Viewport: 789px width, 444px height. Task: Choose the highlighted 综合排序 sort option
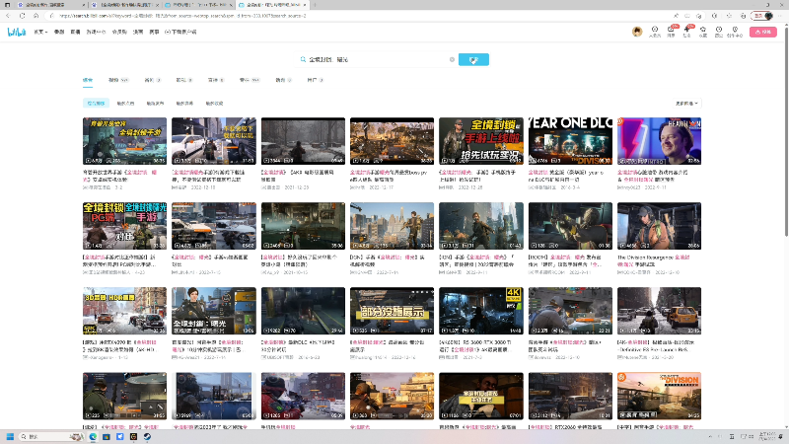(x=96, y=104)
